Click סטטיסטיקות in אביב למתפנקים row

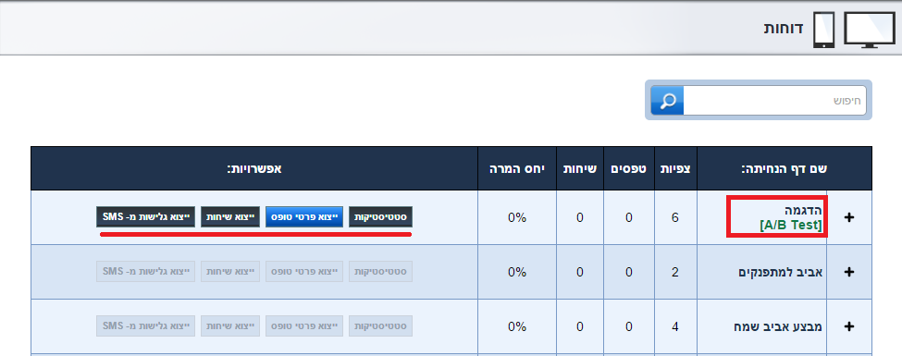[x=380, y=272]
